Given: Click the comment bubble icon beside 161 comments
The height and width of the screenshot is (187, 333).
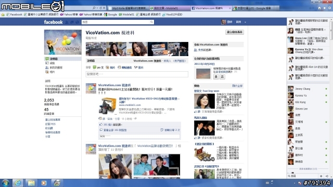Looking at the screenshot, I should coord(101,130).
